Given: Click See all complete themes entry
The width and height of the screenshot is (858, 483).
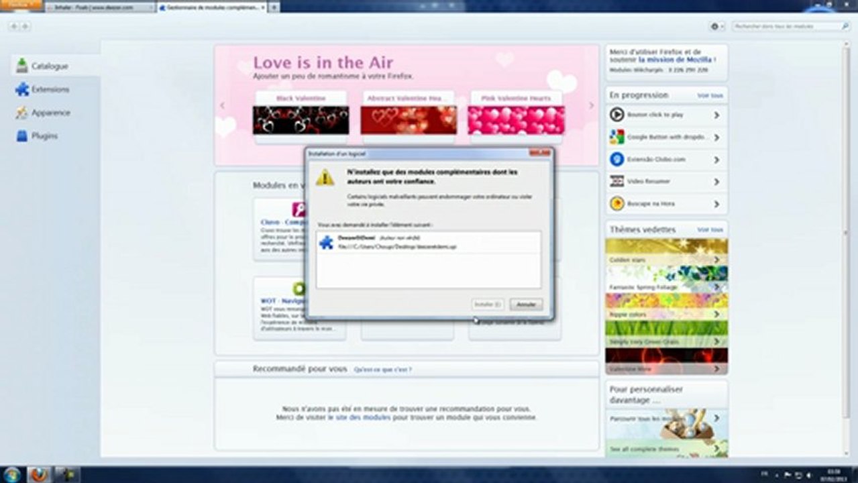Looking at the screenshot, I should (666, 448).
